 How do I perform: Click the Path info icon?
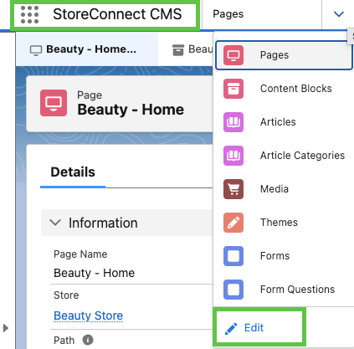point(88,340)
